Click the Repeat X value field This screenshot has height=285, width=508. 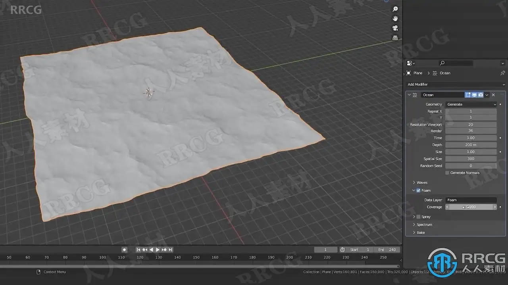471,111
